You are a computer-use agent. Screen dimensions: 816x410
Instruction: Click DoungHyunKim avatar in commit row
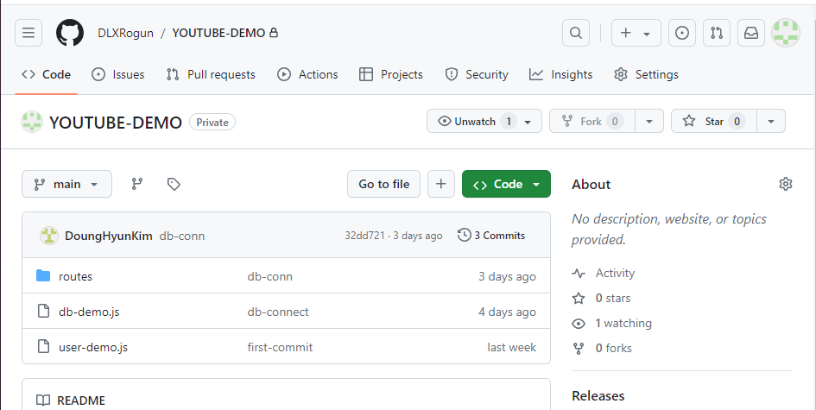click(x=49, y=236)
